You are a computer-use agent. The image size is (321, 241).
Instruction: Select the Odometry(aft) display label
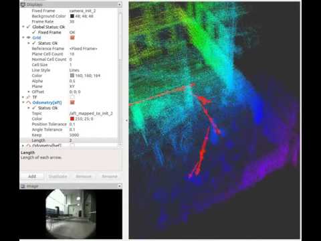(x=47, y=102)
